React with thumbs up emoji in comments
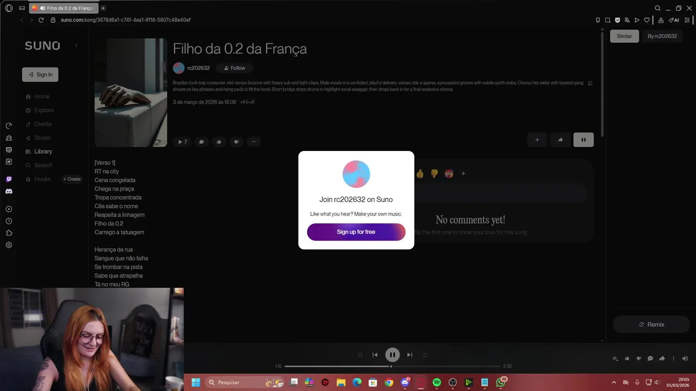This screenshot has height=391, width=696. click(420, 174)
